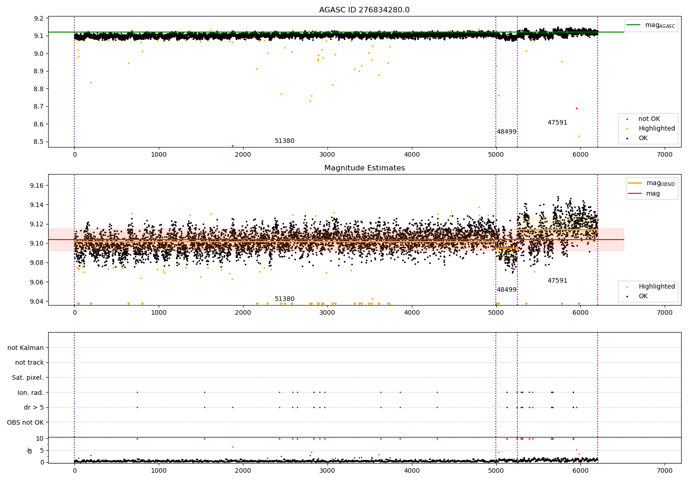688x481 pixels.
Task: Click the 47591 annotation in Magnitude Estimates plot
Action: click(557, 281)
